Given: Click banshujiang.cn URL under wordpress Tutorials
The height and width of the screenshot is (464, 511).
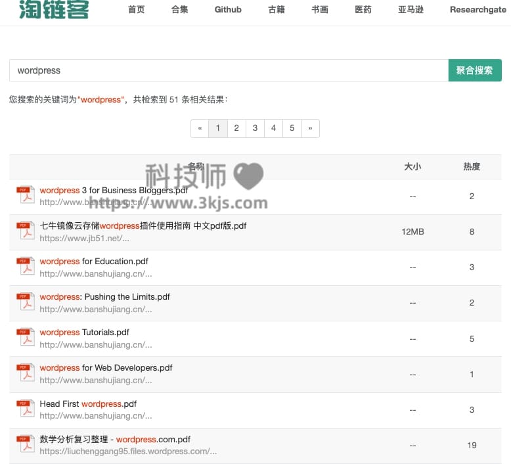Looking at the screenshot, I should point(96,344).
